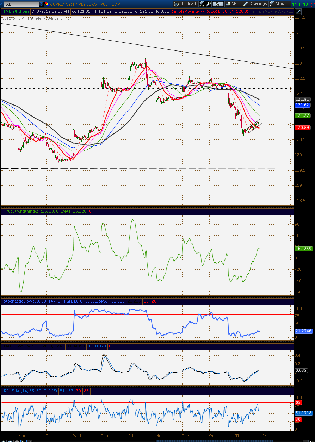The width and height of the screenshot is (315, 442).
Task: Click the StochasticSlow study label
Action: tap(56, 301)
